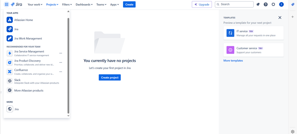This screenshot has width=297, height=134.
Task: Click the Jira icon under Your Apps
Action: tap(10, 29)
